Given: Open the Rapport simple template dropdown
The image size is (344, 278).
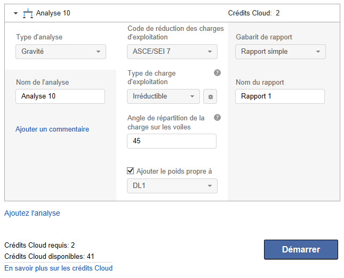Looking at the screenshot, I should (280, 52).
